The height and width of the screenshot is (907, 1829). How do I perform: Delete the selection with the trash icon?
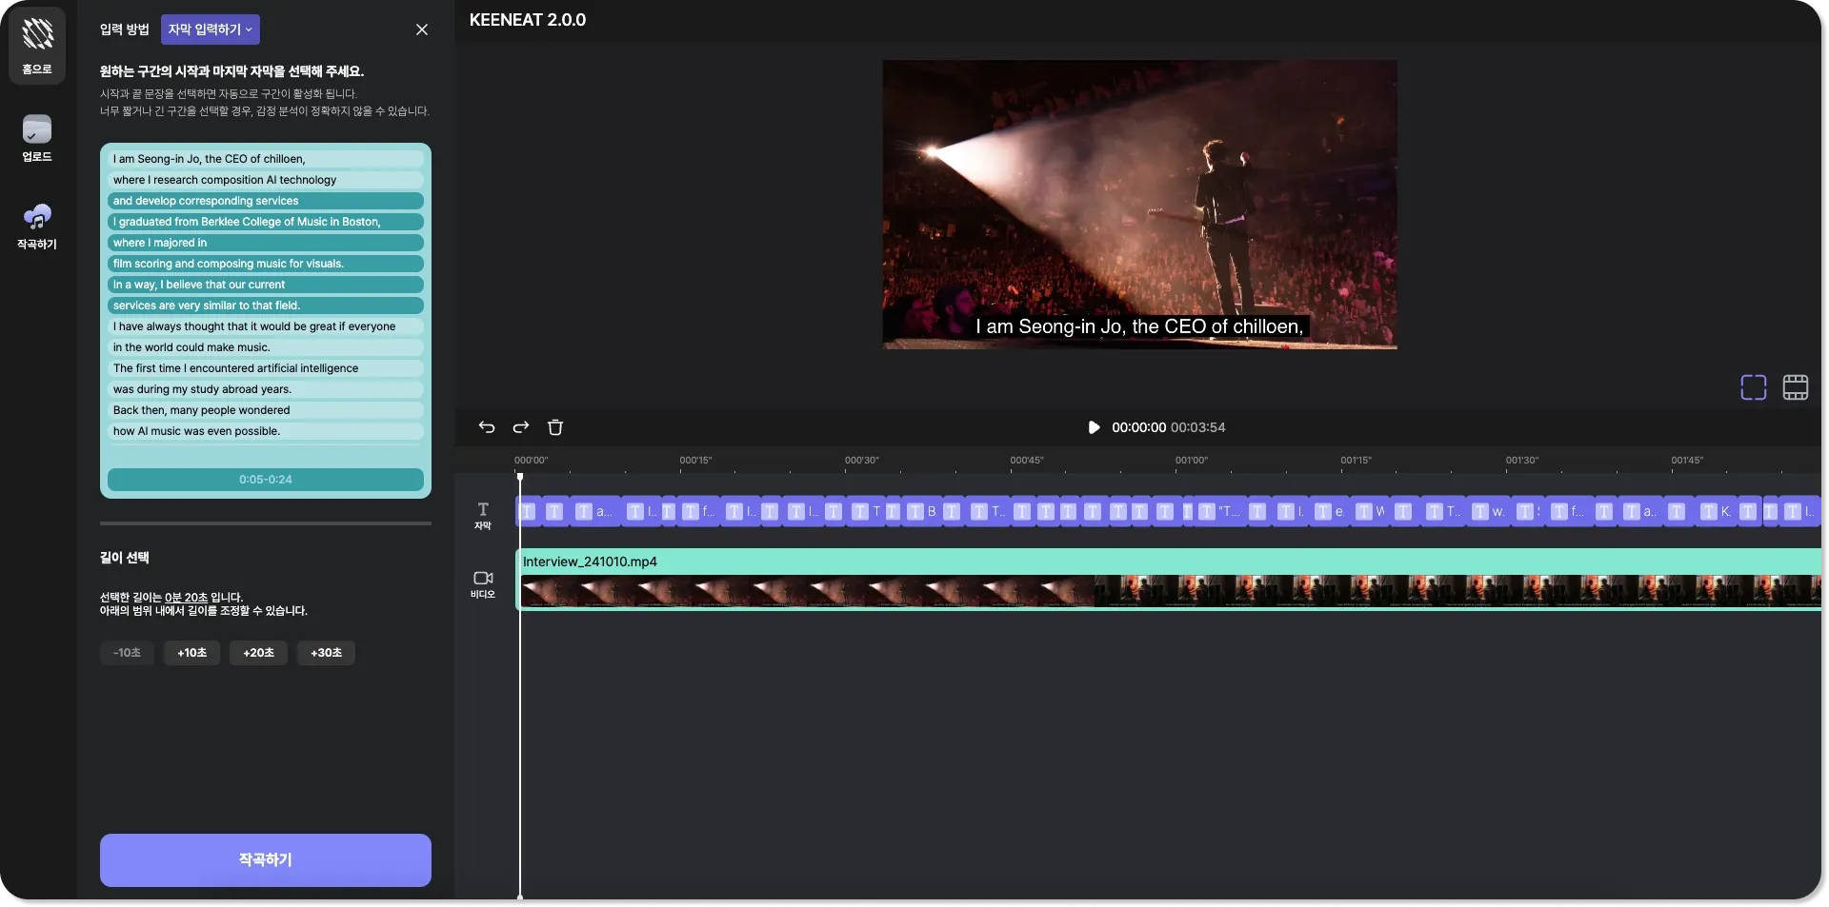click(555, 427)
